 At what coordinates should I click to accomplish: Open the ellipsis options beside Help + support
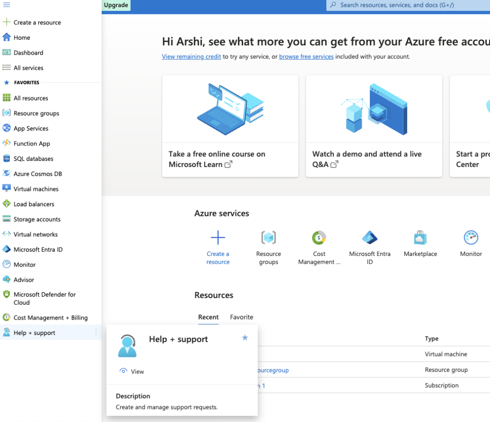[96, 333]
